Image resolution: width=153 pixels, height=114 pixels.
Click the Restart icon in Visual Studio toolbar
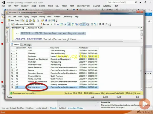(x=80, y=9)
